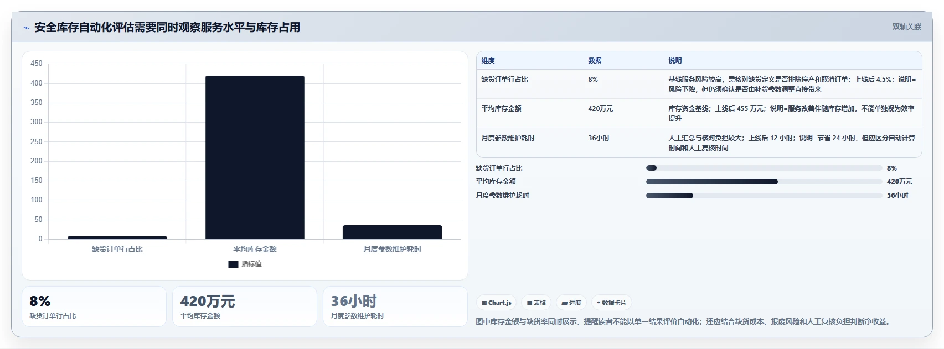This screenshot has width=944, height=349.
Task: Click the 缺货订单行占比 progress row label
Action: pos(499,168)
